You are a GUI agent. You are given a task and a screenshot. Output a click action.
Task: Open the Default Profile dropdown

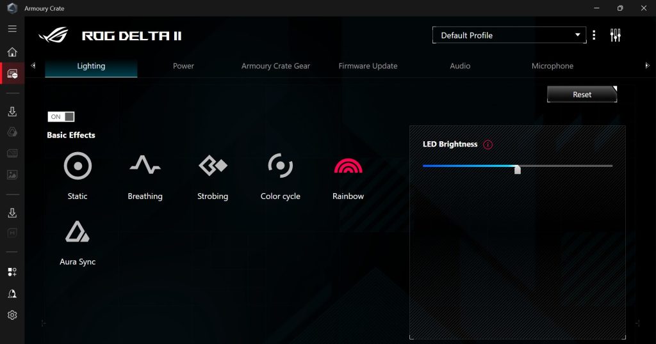(x=509, y=35)
